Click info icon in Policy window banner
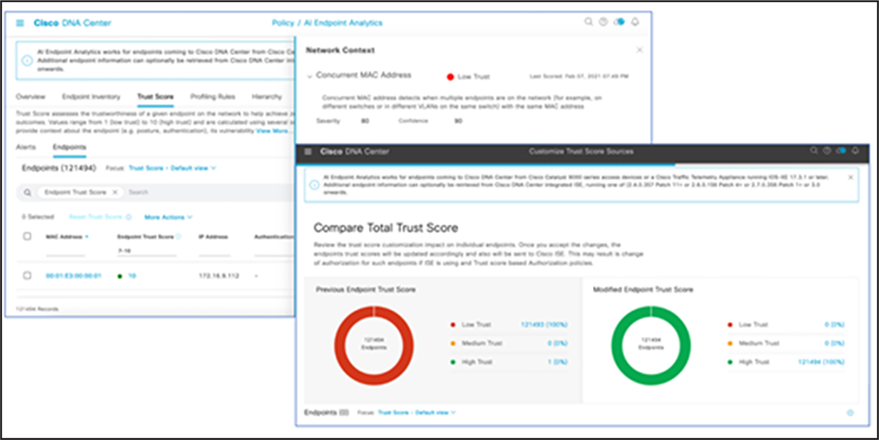Image resolution: width=879 pixels, height=440 pixels. (x=26, y=60)
